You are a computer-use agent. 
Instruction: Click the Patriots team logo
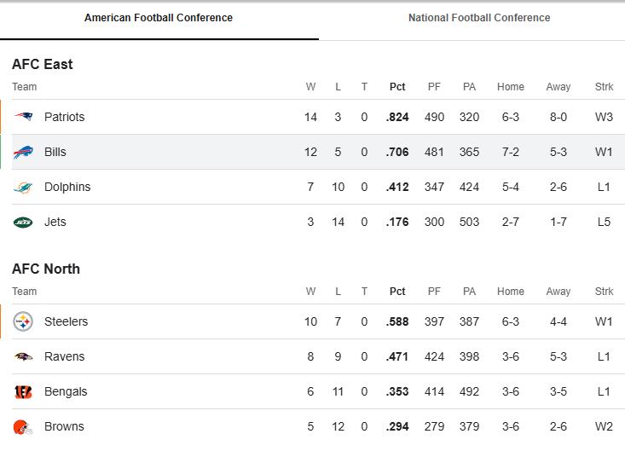coord(23,117)
